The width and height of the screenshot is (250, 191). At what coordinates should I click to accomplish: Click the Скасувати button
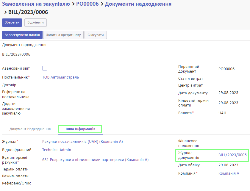(x=96, y=35)
